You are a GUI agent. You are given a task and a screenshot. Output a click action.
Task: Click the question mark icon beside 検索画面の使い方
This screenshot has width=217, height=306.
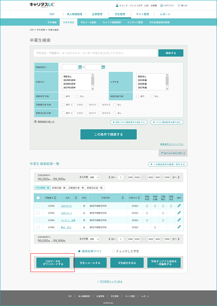click(35, 122)
